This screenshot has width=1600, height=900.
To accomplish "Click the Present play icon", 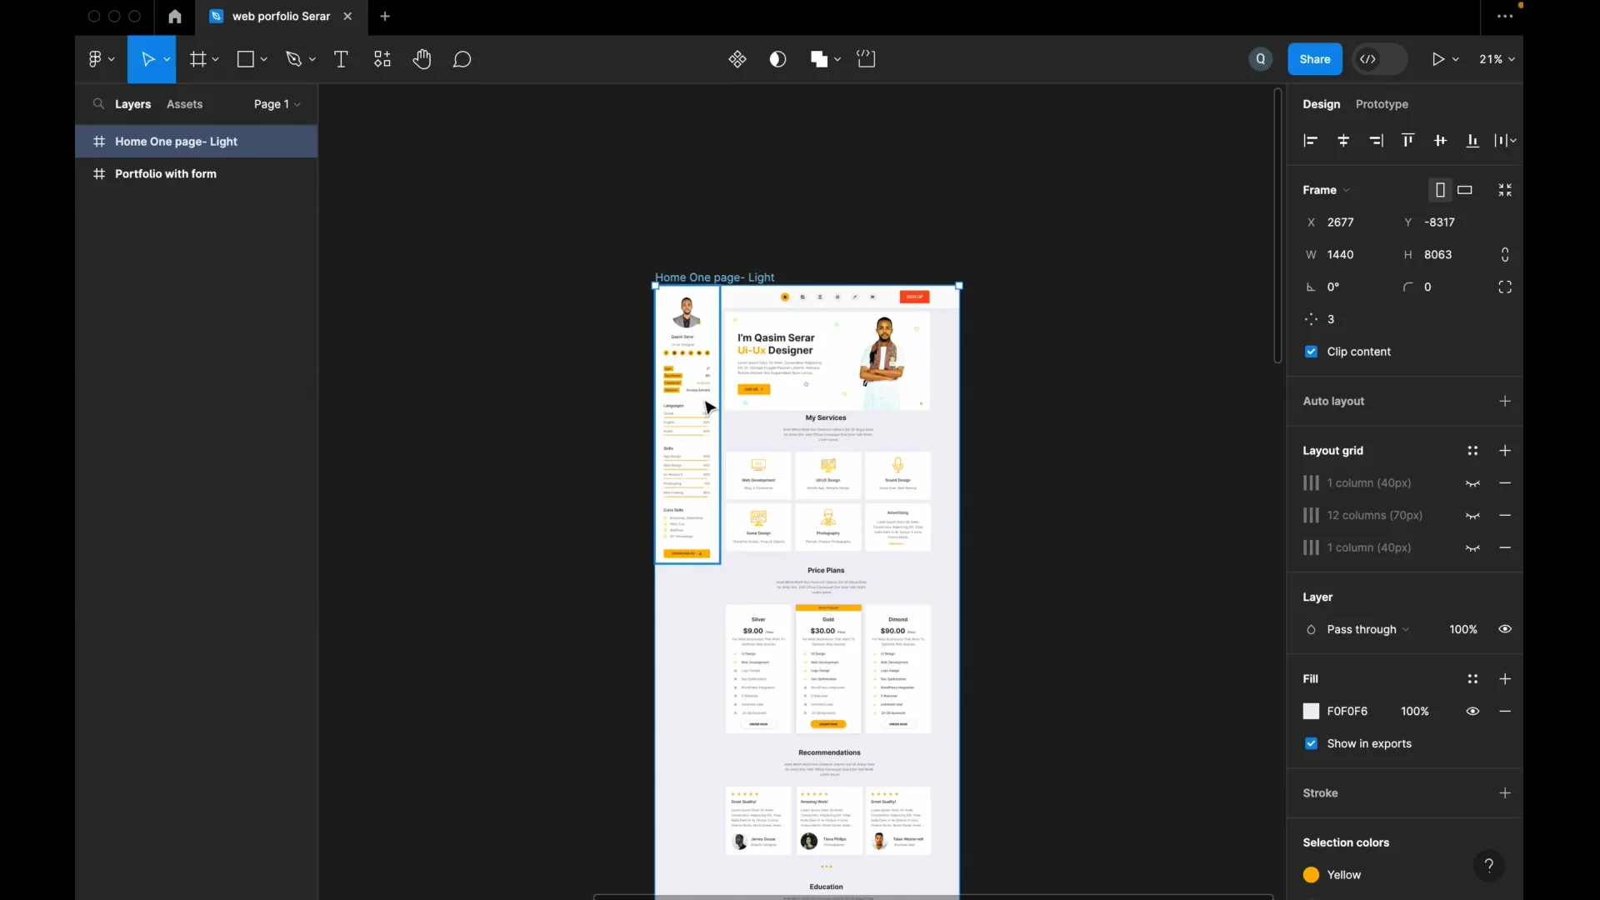I will [1438, 59].
